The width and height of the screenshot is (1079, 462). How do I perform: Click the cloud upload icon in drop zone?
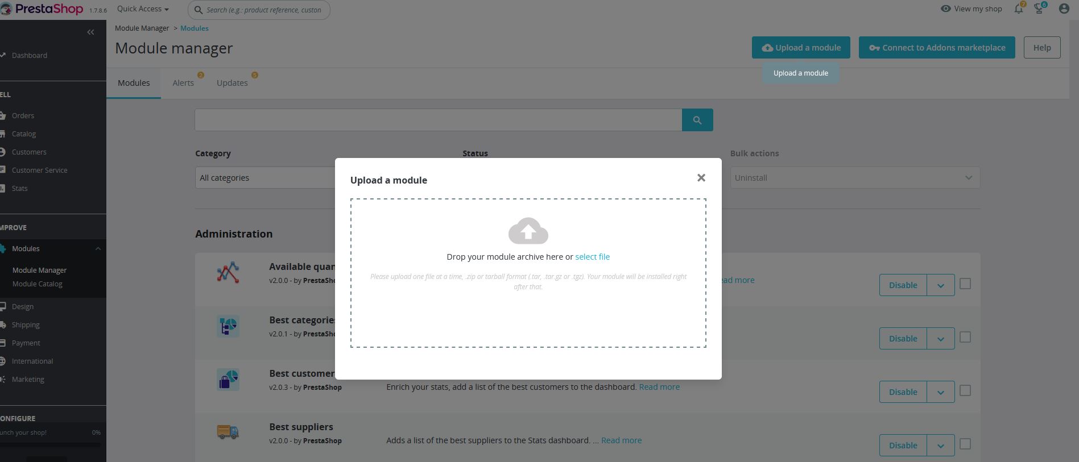[528, 231]
